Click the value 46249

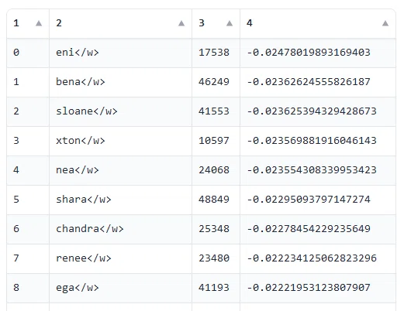pyautogui.click(x=214, y=82)
